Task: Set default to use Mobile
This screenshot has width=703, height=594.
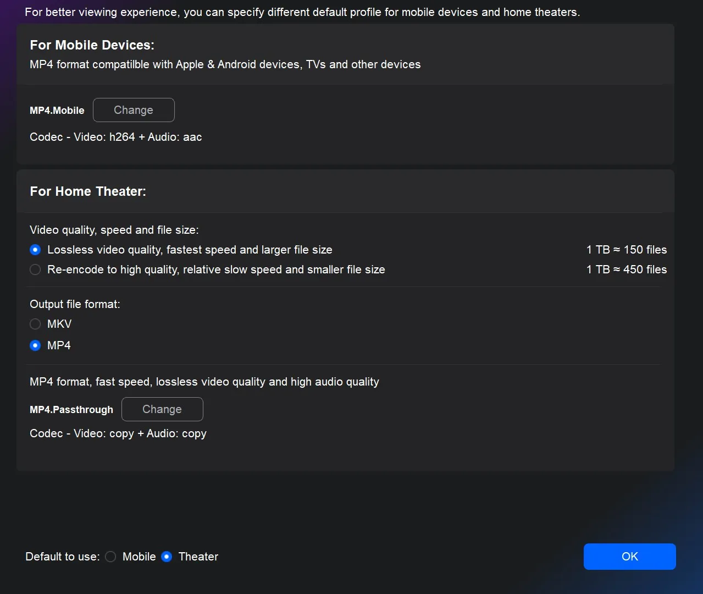Action: click(110, 557)
